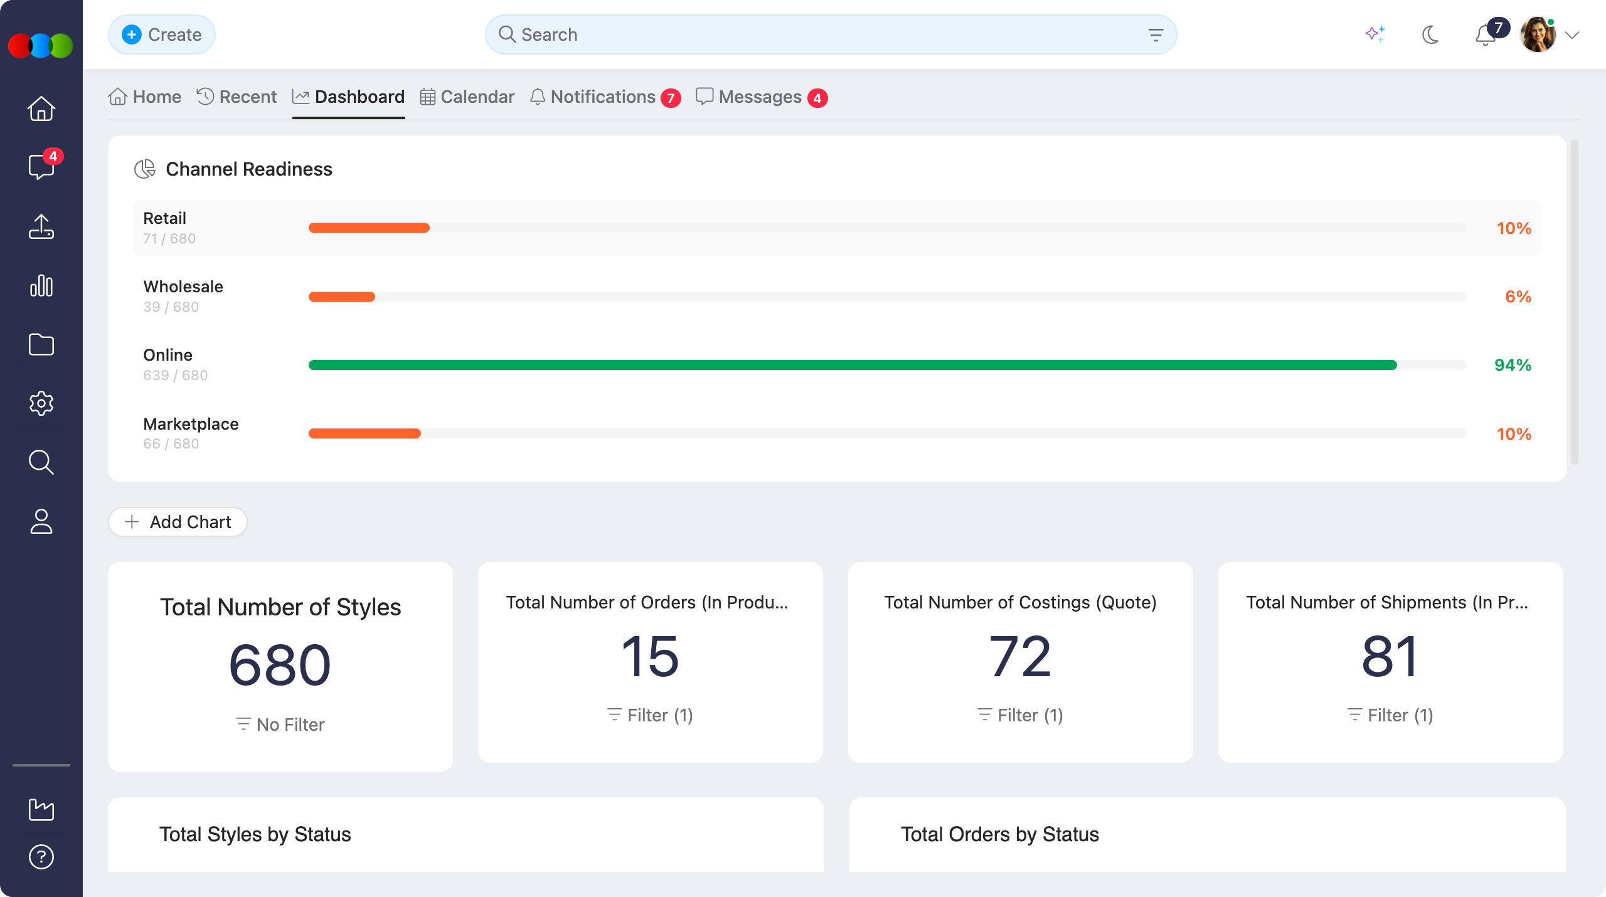Click the 15 orders count

[x=651, y=657]
